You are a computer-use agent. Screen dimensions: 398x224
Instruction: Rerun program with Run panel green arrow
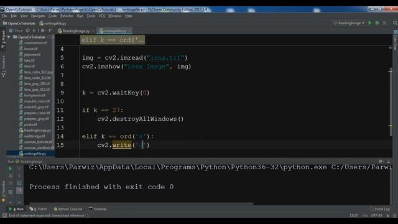(11, 169)
